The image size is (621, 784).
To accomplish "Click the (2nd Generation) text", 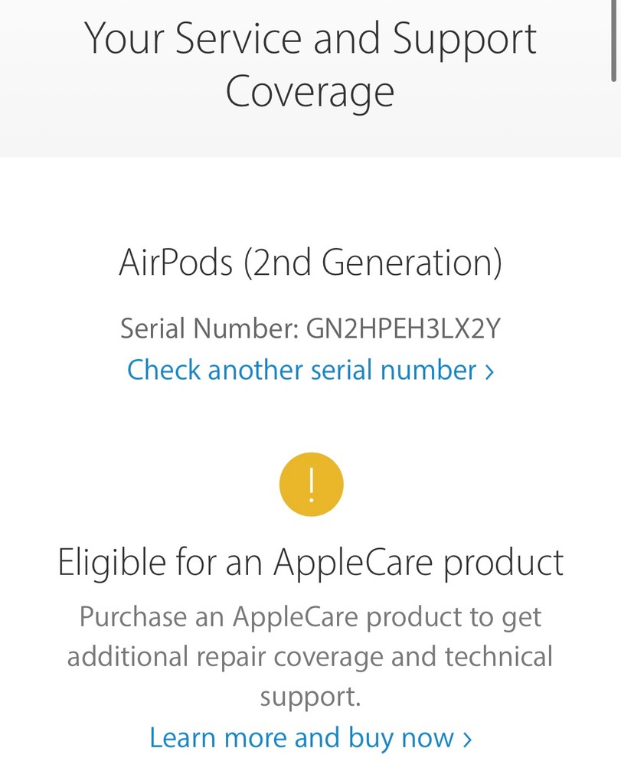I will click(x=373, y=263).
